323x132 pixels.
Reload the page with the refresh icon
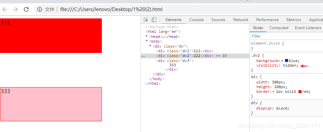tap(26, 9)
